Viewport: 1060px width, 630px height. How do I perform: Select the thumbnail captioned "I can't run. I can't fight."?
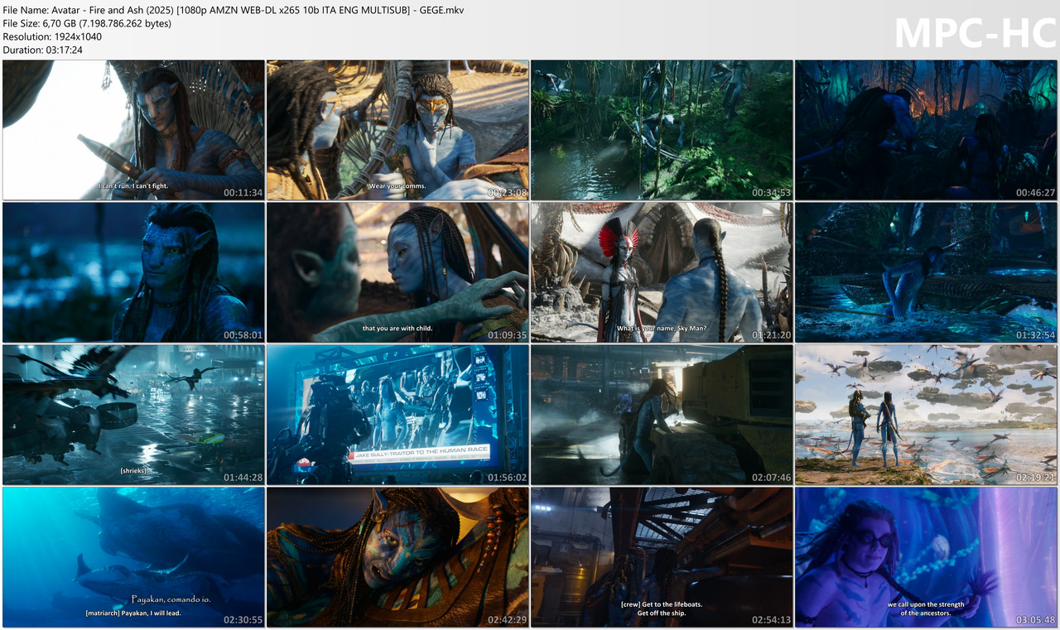point(132,129)
